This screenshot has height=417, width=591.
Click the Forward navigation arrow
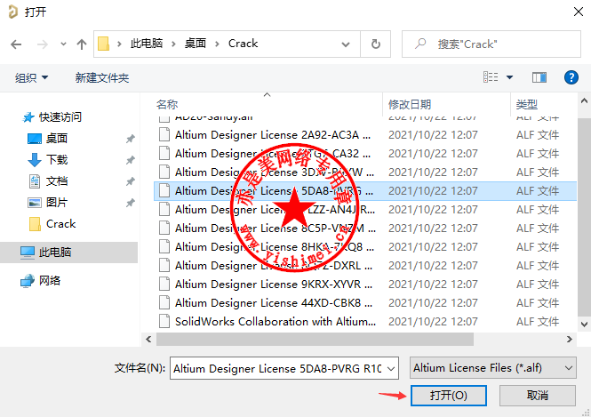pyautogui.click(x=43, y=44)
